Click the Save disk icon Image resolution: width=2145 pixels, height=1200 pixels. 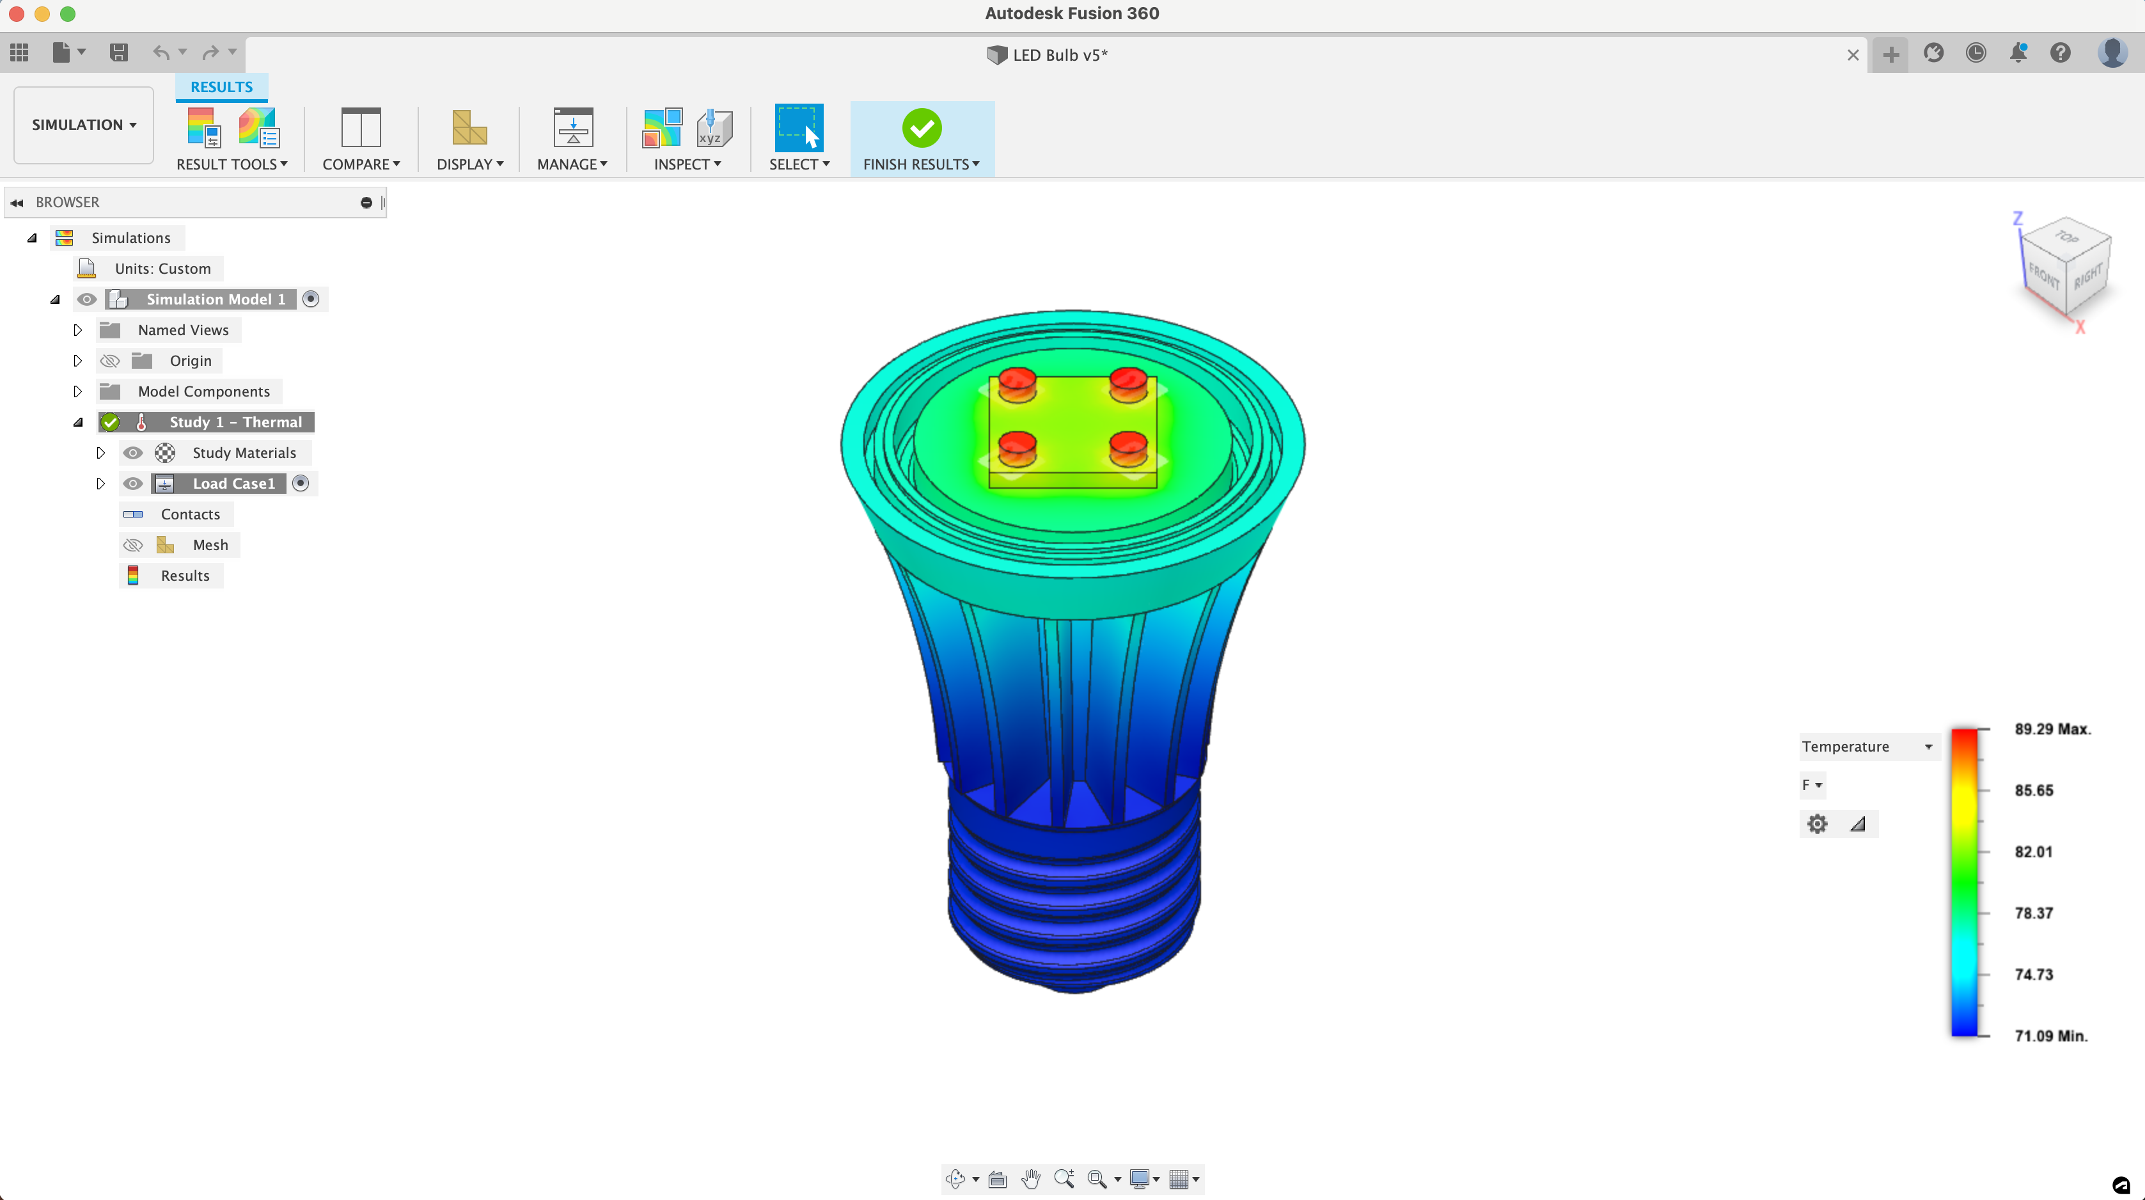(118, 53)
